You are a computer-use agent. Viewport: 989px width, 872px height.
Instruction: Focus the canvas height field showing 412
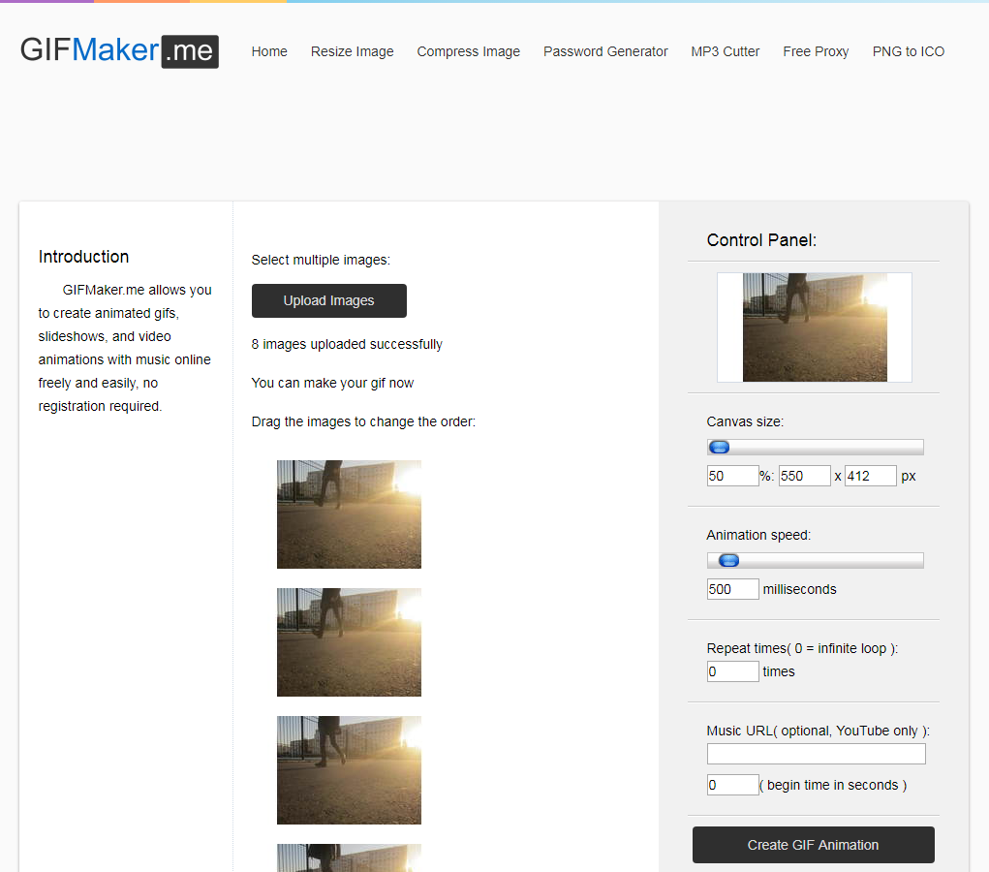(871, 476)
